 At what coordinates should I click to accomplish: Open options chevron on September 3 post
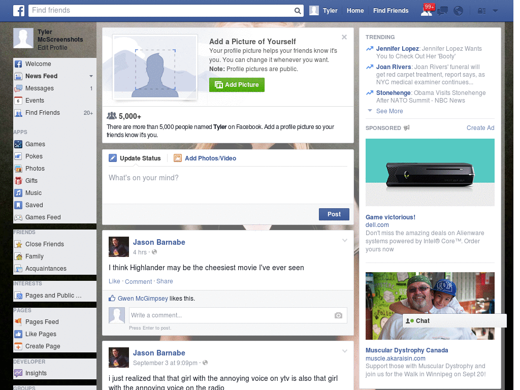coord(345,351)
